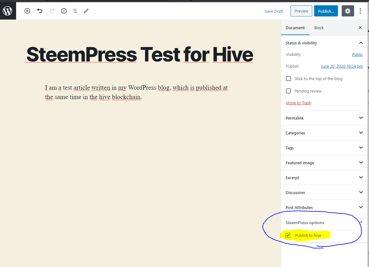Click Save Draft

274,11
